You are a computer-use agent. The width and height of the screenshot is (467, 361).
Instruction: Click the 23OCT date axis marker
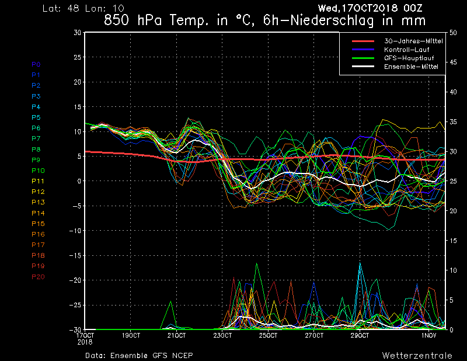222,336
